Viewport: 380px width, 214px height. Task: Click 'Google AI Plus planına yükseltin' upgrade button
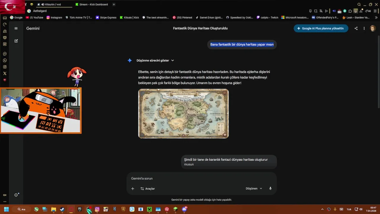(321, 29)
